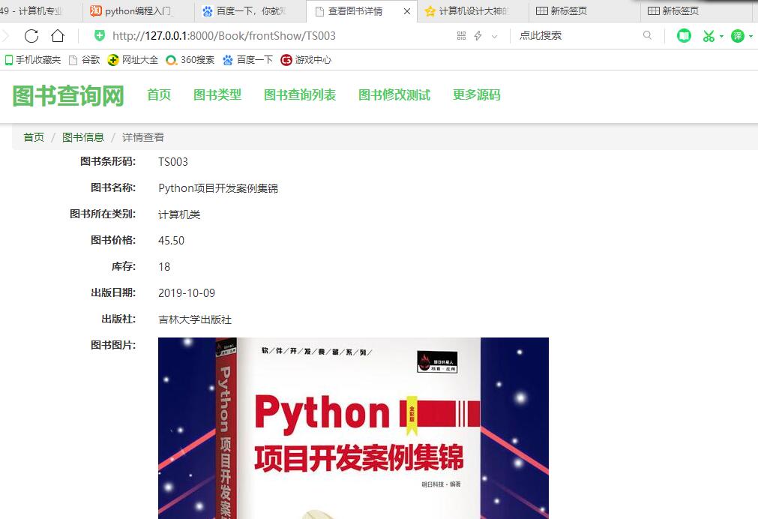Open the green 360 browser extension icon
758x519 pixels.
(684, 36)
